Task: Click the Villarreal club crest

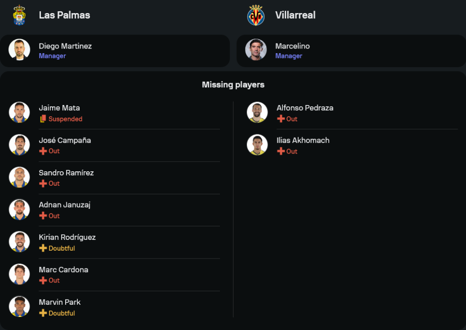Action: 255,15
